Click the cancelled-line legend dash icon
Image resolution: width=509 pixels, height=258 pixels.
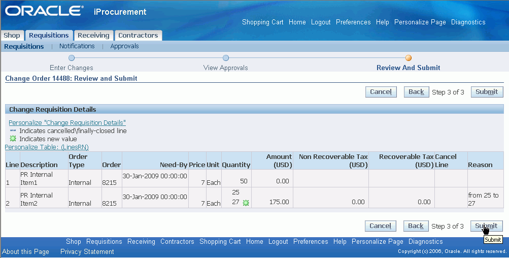(x=13, y=131)
